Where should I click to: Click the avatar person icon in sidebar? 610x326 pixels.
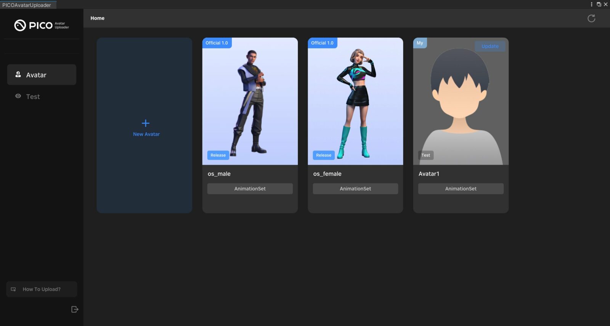point(18,75)
